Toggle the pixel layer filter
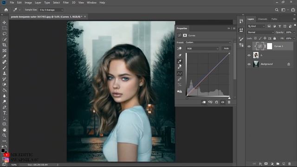297x167 pixels. coord(269,26)
